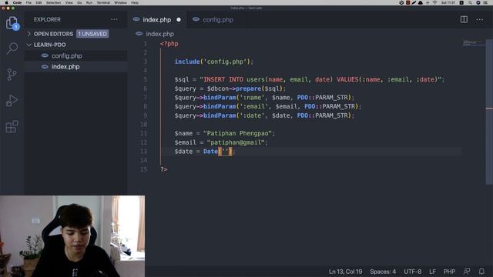Click bindParam ':email' line 8
Screen dimensions: 493x277
click(x=268, y=106)
